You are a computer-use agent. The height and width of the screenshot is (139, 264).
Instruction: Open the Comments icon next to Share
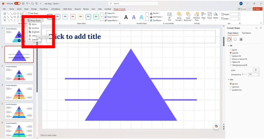coord(250,9)
